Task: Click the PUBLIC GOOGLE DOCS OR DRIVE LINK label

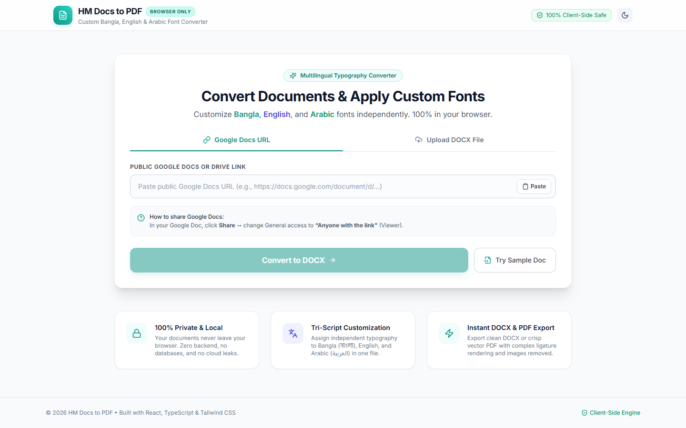Action: click(188, 167)
